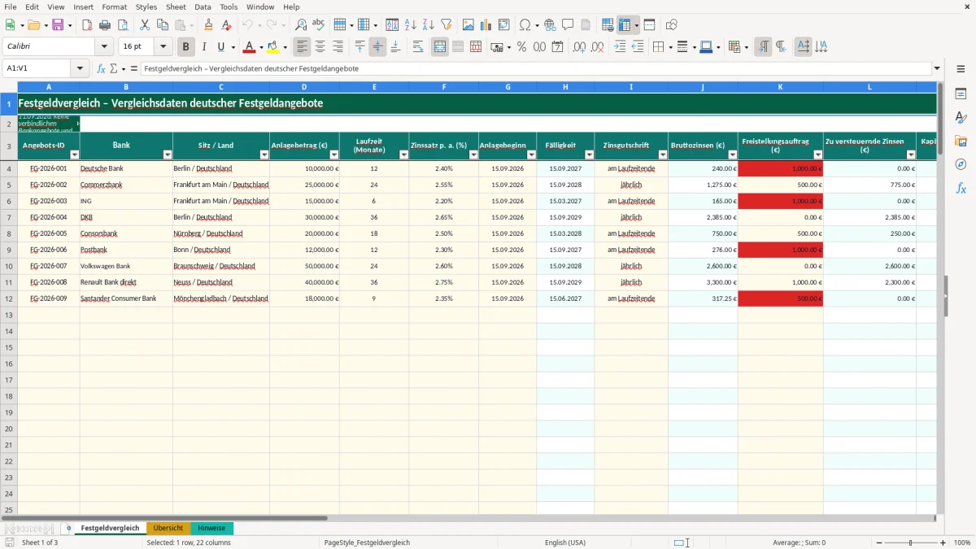Viewport: 976px width, 549px height.
Task: Open the Name Box dropdown arrow
Action: click(x=80, y=69)
